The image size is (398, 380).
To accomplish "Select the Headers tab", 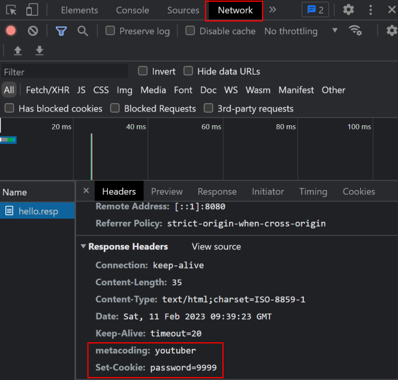I will [119, 191].
